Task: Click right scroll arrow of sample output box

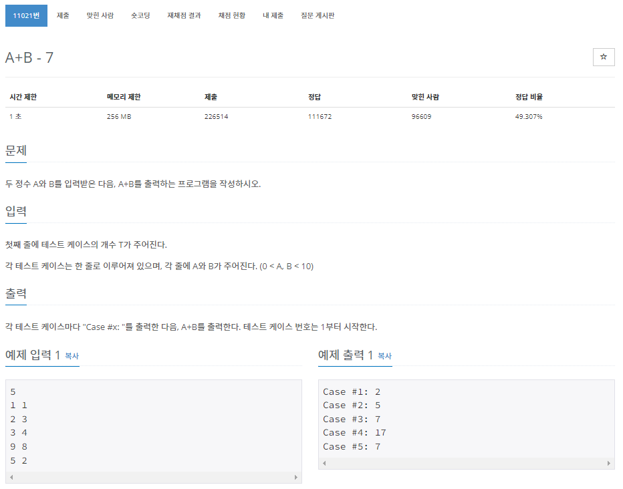Action: (609, 463)
